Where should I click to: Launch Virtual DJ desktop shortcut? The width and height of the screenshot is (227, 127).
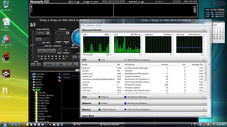[x=6, y=58]
